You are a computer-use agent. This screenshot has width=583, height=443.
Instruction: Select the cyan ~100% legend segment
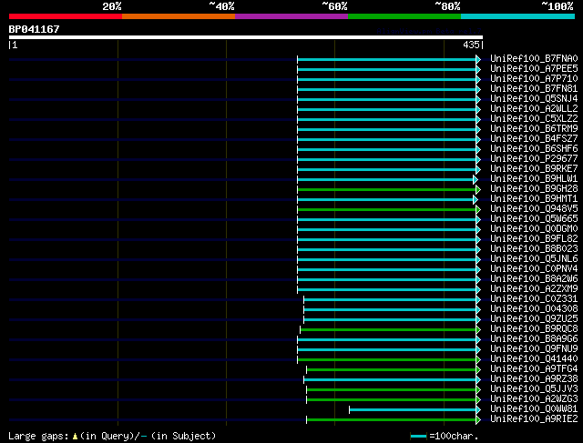[517, 16]
